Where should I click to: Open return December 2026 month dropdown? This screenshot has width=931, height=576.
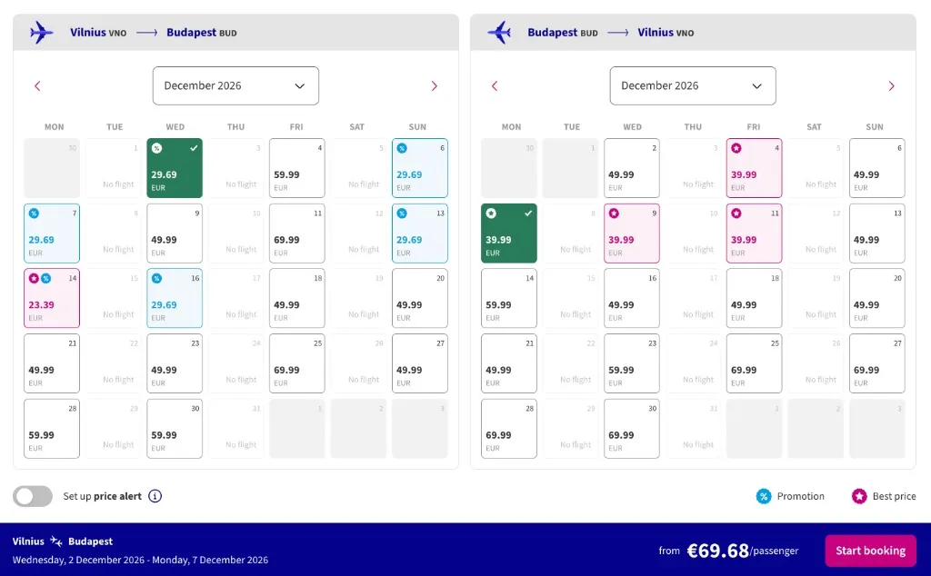coord(693,86)
